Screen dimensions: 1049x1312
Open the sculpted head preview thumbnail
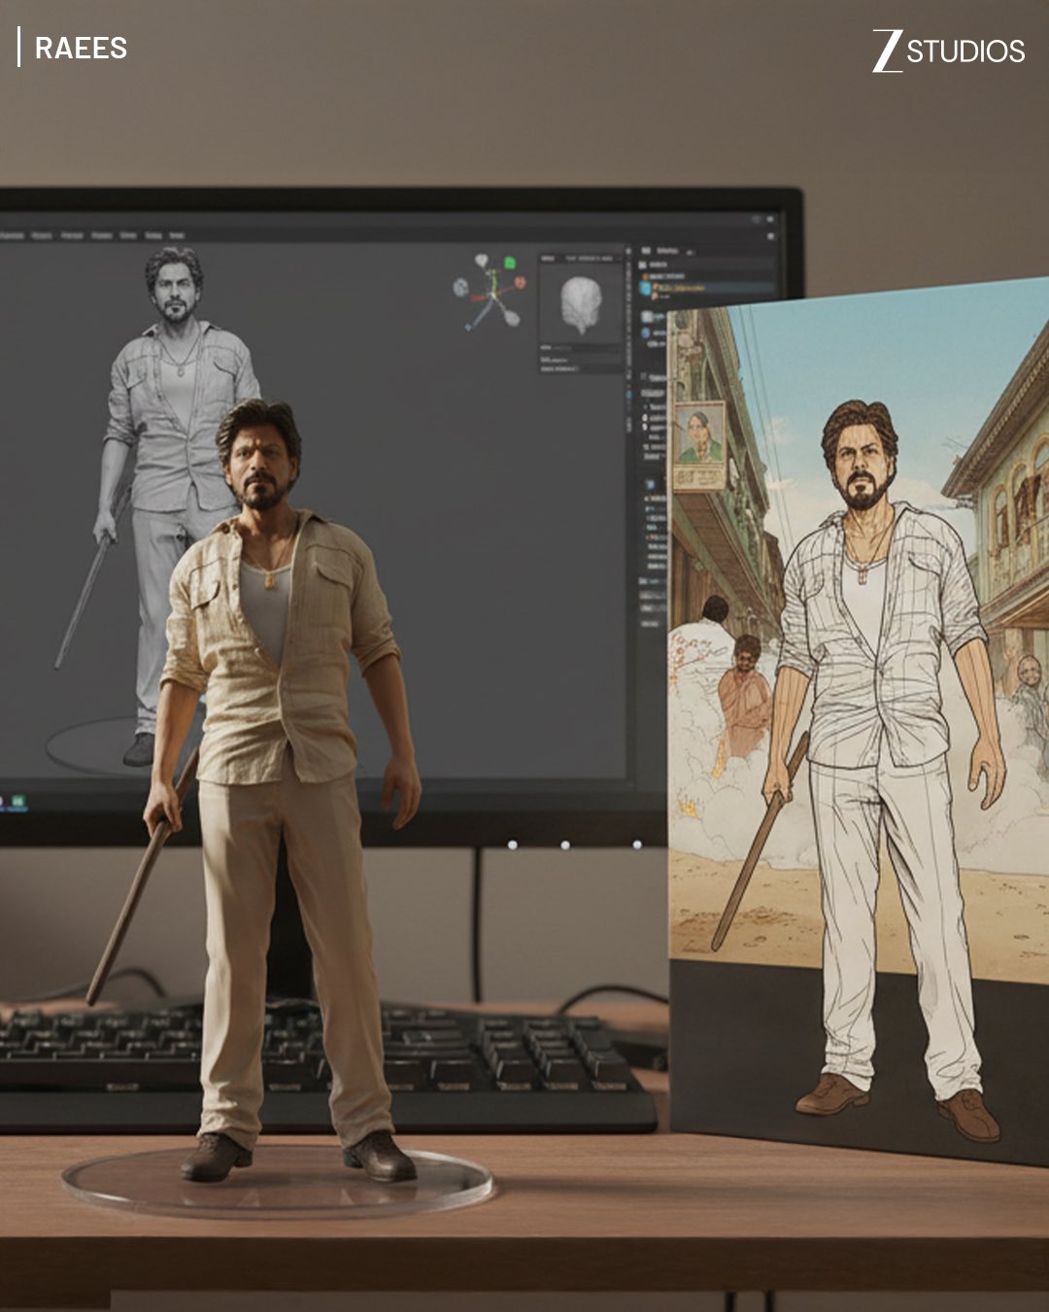(581, 304)
